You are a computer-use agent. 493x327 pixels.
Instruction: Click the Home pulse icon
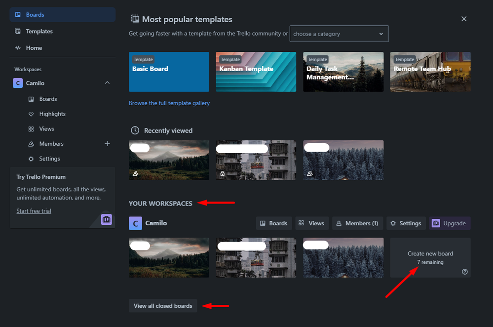(18, 48)
